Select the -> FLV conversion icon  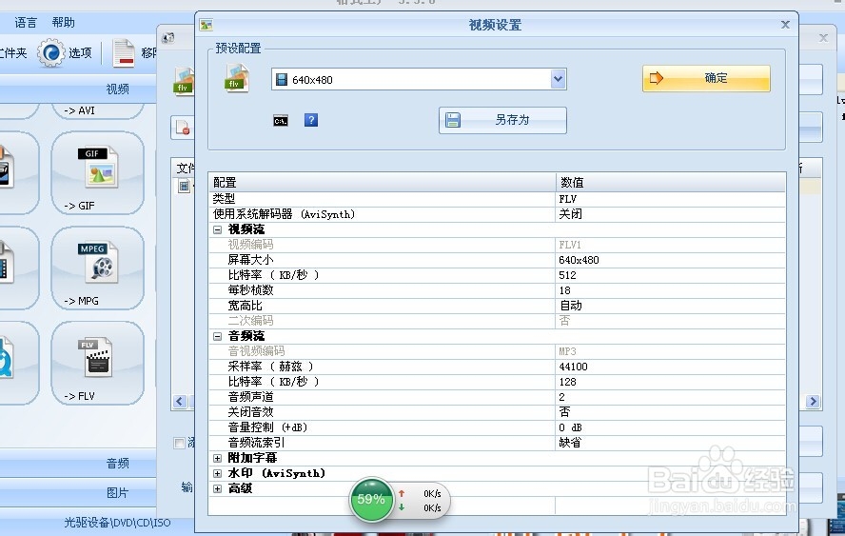(98, 363)
